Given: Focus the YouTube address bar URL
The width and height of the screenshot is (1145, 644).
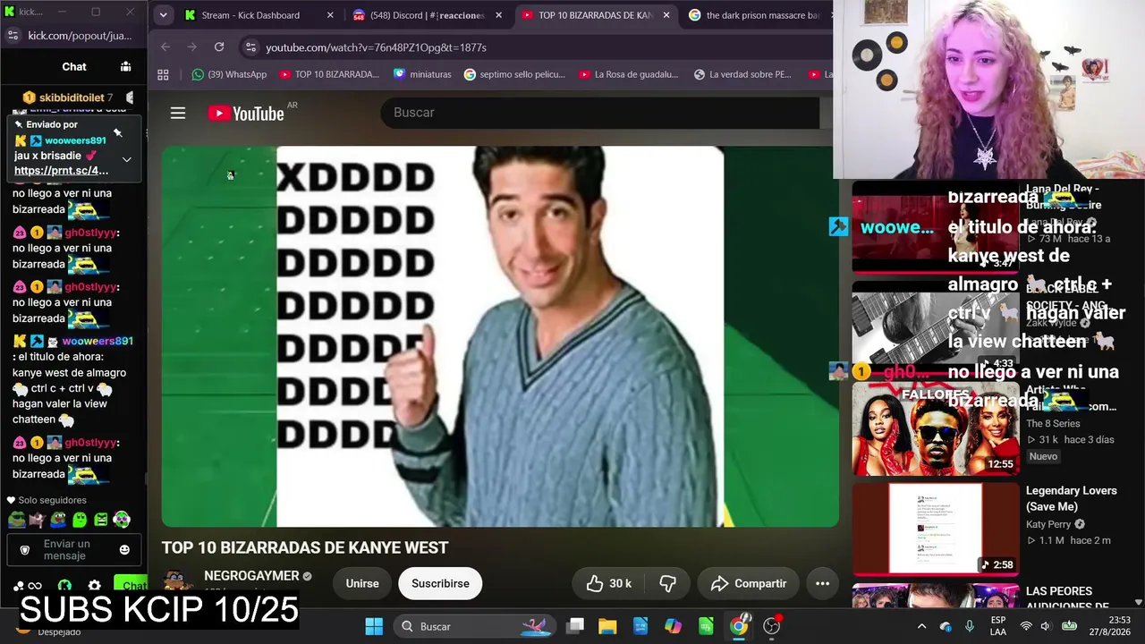Looking at the screenshot, I should 376,47.
